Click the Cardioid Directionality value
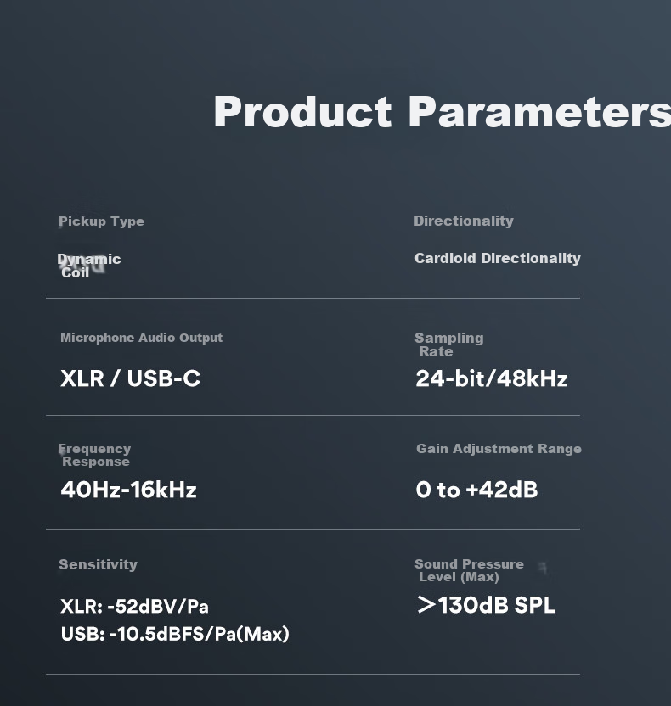Screen dimensions: 671x706 tap(498, 258)
